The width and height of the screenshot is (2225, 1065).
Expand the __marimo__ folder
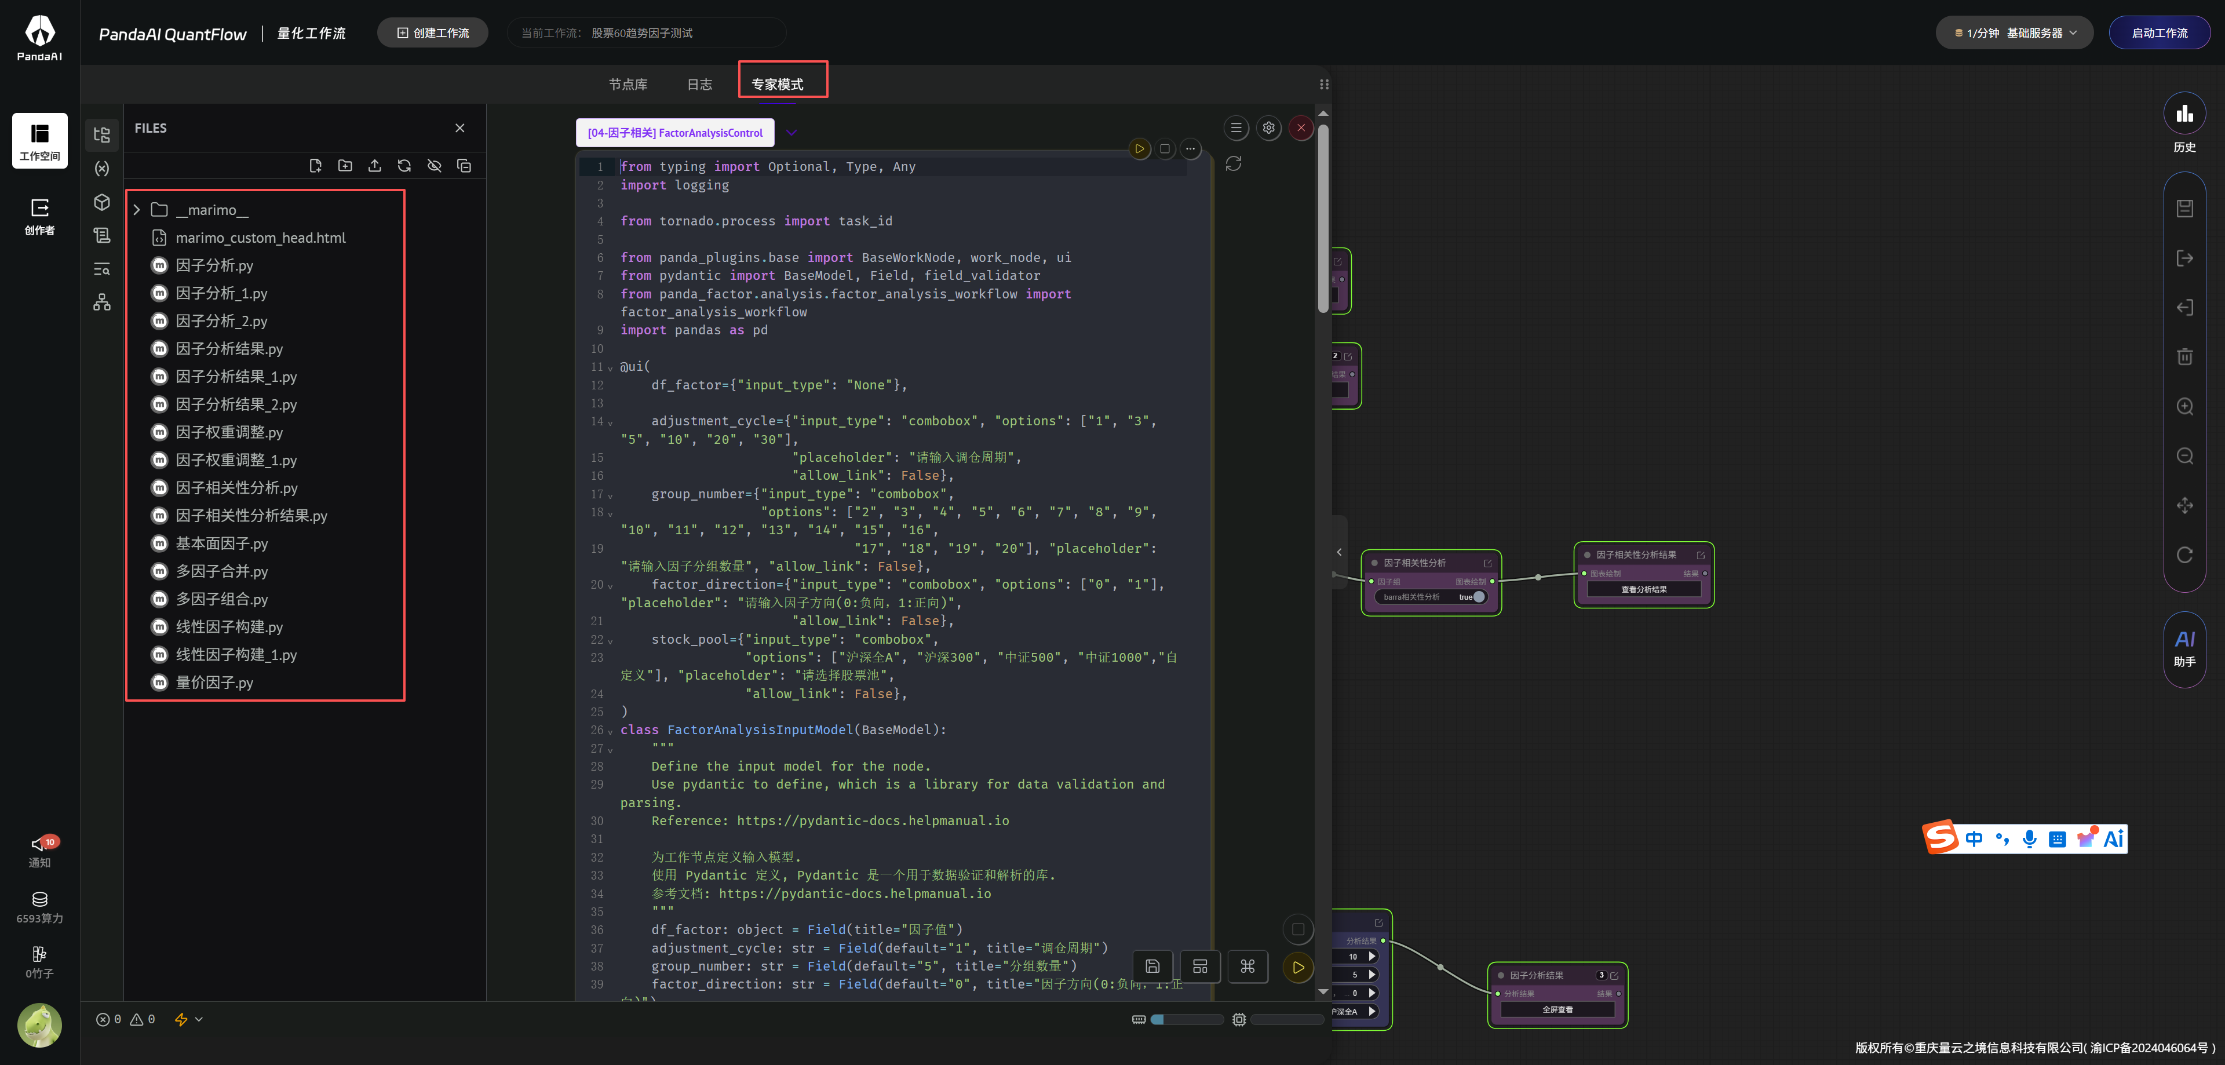click(137, 210)
